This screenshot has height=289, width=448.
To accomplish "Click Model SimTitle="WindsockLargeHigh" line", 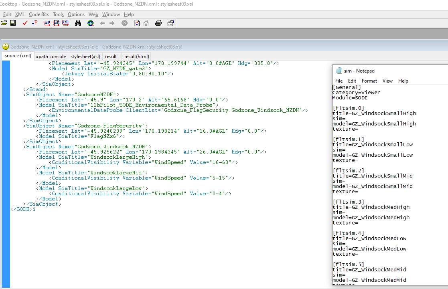I will point(94,157).
